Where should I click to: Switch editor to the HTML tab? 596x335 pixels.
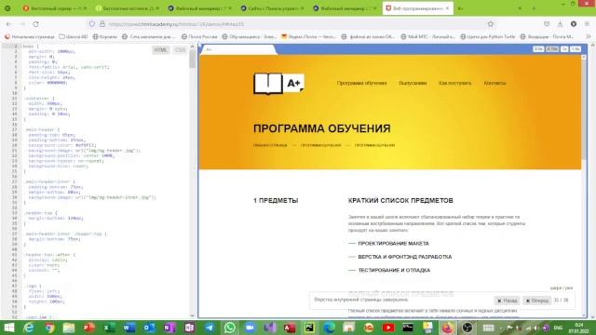coord(160,50)
